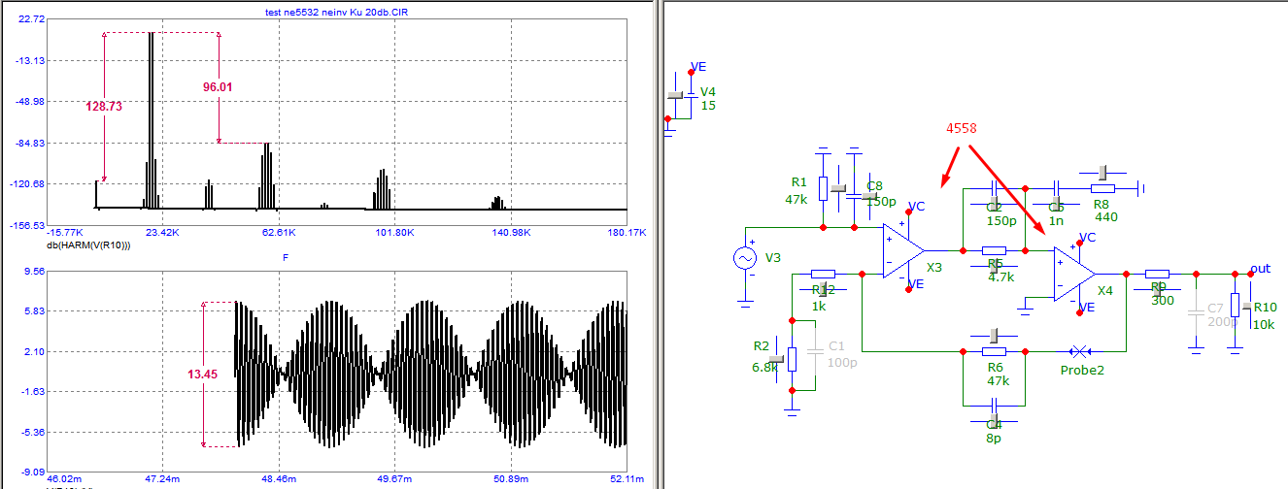Click the '440' value of R8
Image resolution: width=1288 pixels, height=489 pixels.
pos(1105,216)
